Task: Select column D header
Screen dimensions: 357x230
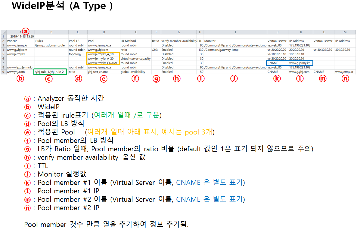Action: [x=104, y=32]
